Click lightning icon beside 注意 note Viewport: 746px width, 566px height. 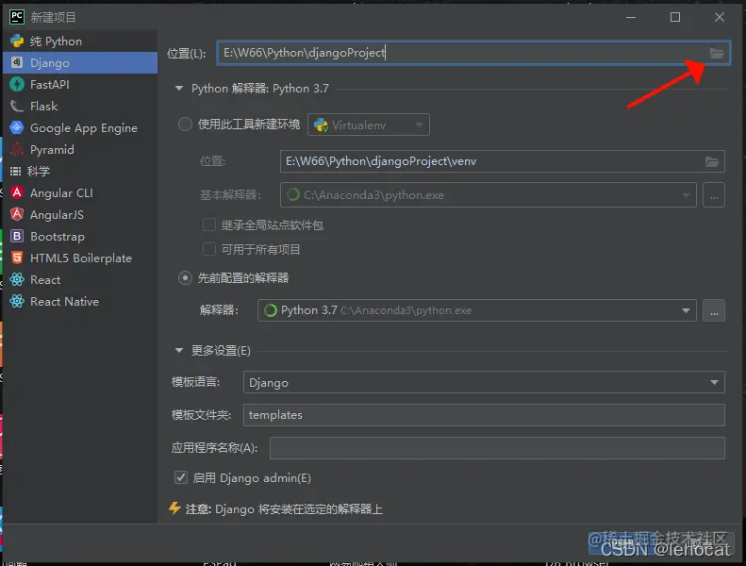(x=174, y=508)
